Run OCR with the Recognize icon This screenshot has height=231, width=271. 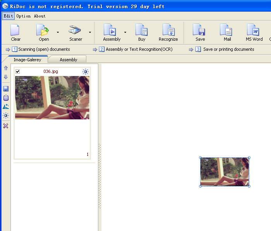(x=168, y=31)
